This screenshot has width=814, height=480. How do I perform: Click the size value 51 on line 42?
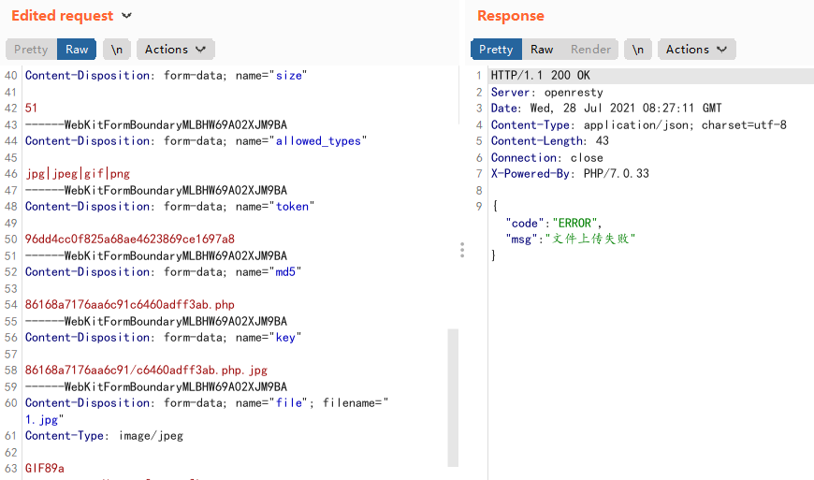tap(31, 108)
